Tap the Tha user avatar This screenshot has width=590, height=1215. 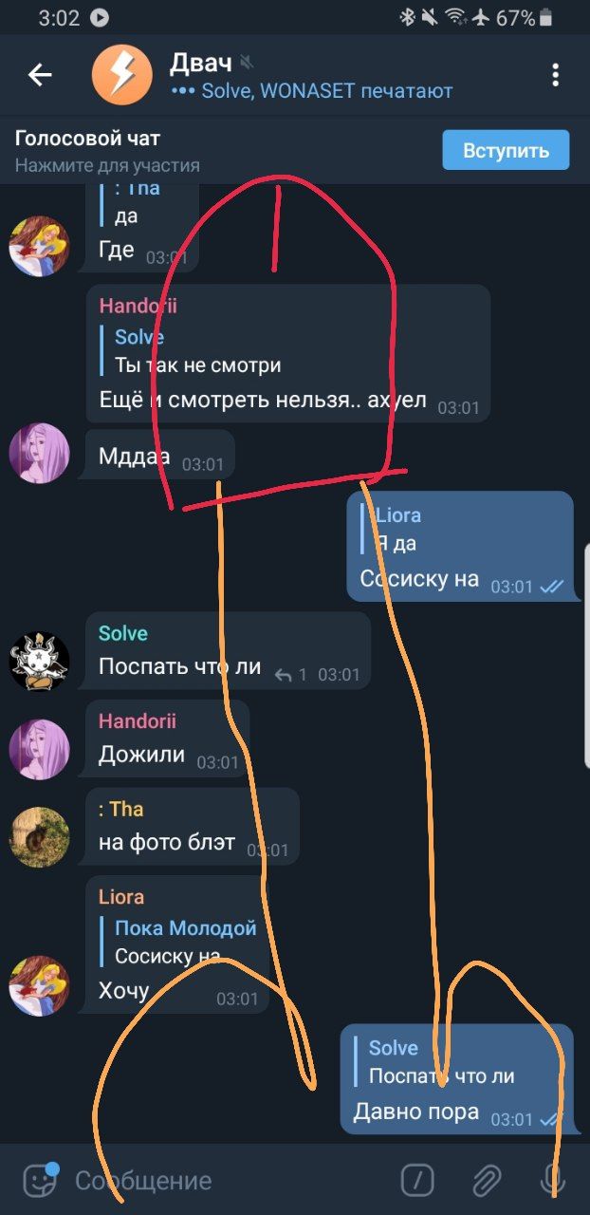point(39,836)
